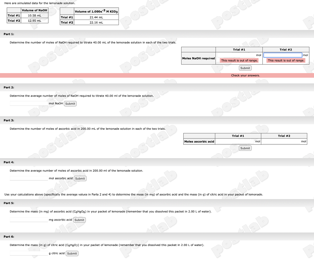Click the Part 5: section heading

9,203
